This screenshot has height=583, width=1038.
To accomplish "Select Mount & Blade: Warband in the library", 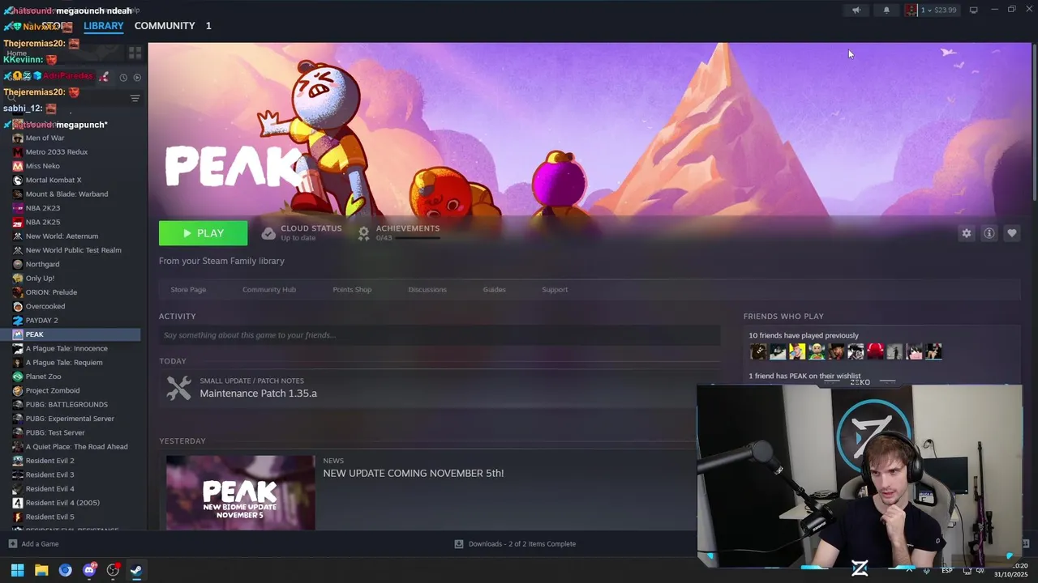I will click(x=66, y=194).
